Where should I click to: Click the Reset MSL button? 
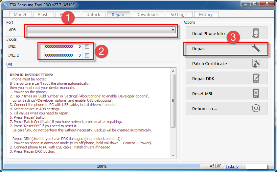(x=226, y=93)
